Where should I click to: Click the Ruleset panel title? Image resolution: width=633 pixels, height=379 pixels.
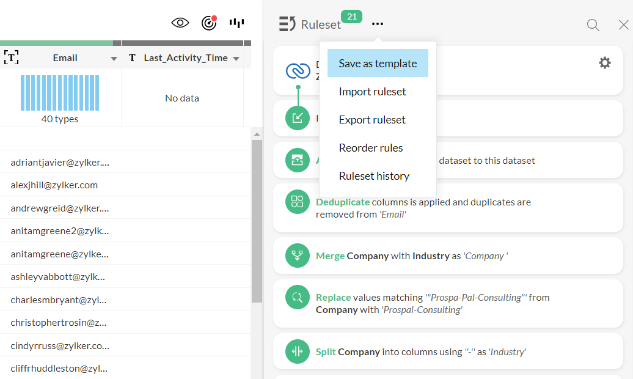321,24
